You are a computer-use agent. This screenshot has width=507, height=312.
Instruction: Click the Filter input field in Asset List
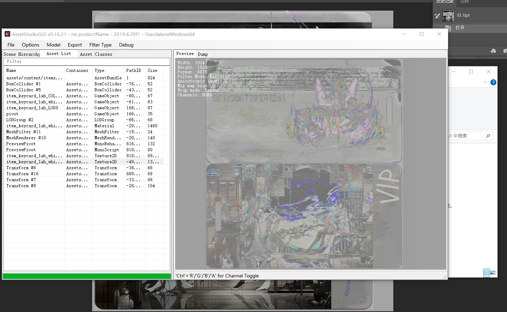87,62
